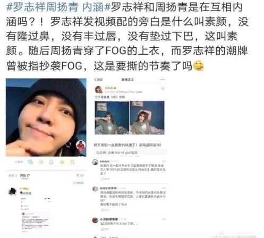Open the selfie image with the beanie
Viewport: 264px width, 238px height.
click(x=46, y=117)
